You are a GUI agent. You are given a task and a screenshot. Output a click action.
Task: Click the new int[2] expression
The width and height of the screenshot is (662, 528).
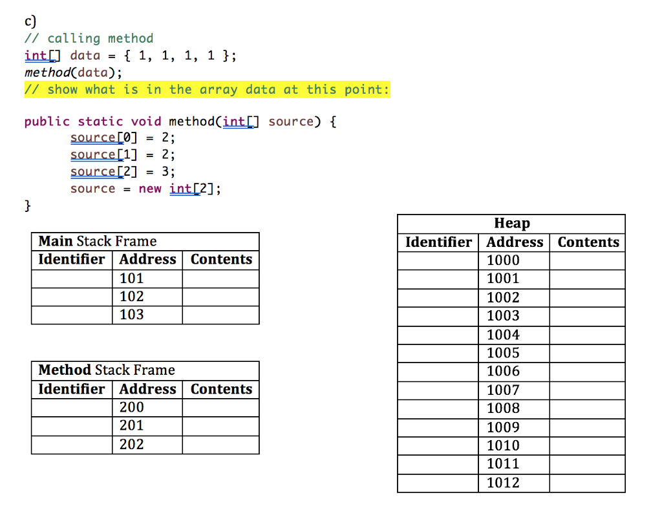[189, 188]
